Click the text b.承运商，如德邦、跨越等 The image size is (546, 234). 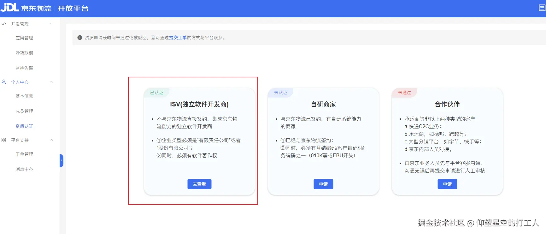[434, 134]
